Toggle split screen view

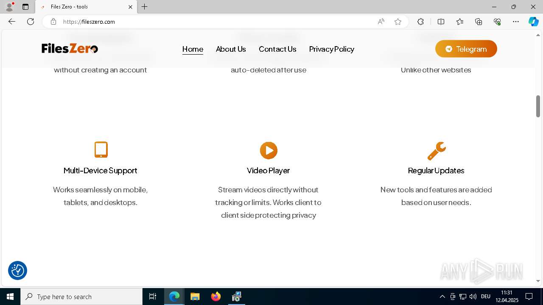(441, 22)
